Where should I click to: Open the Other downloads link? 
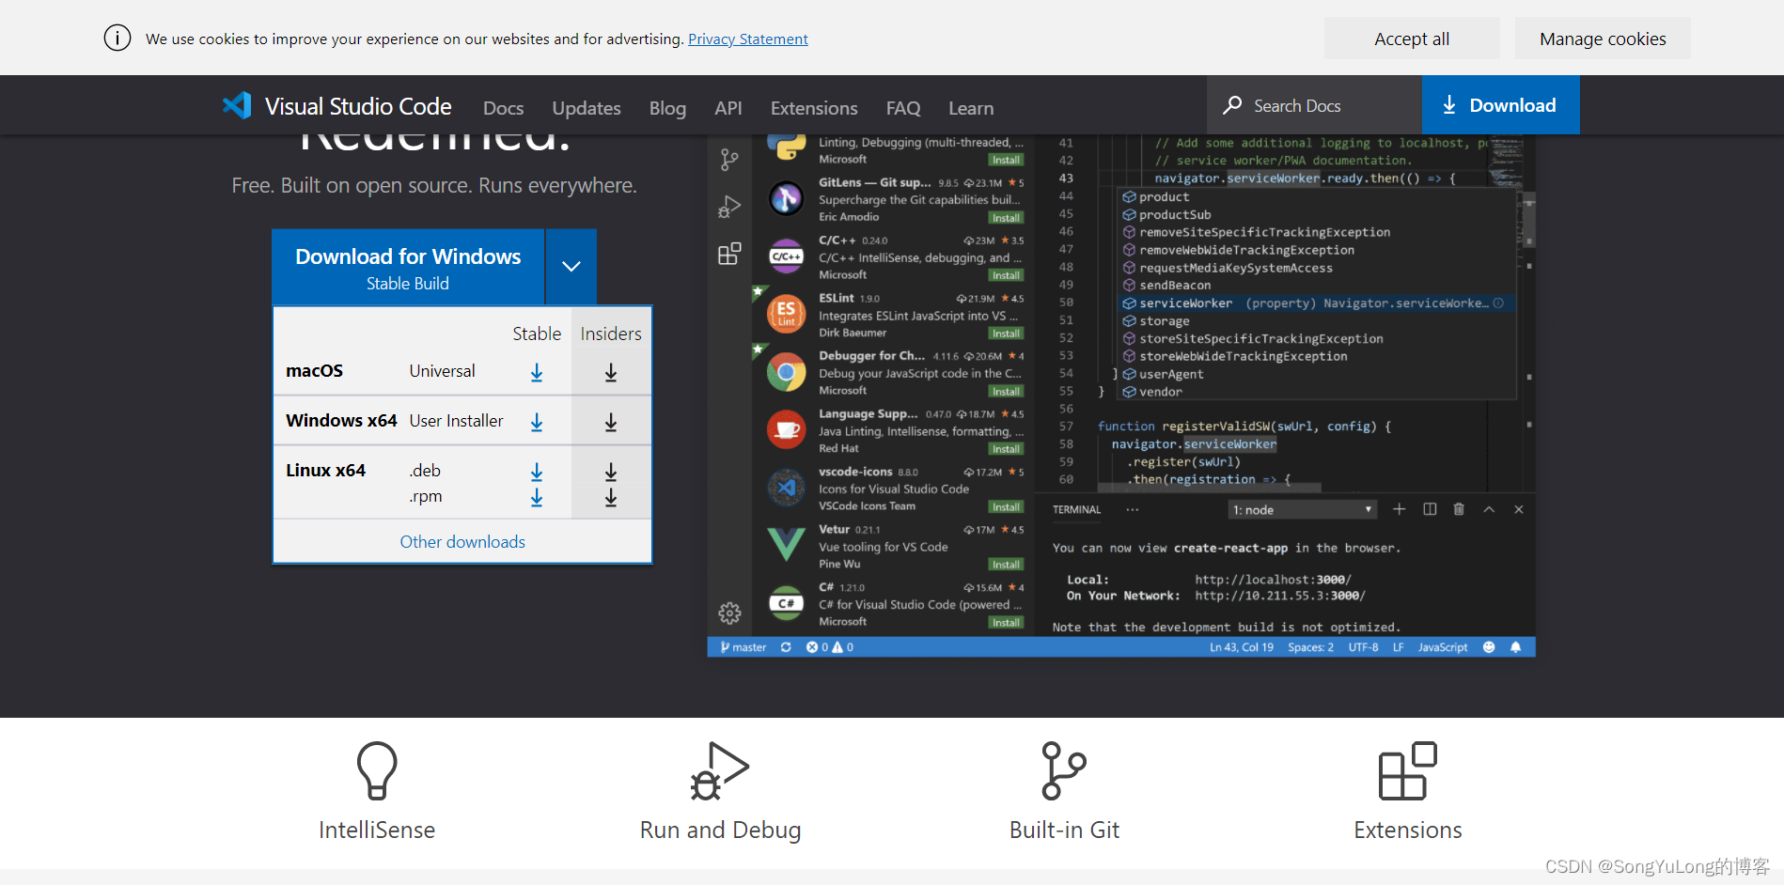[x=462, y=542]
